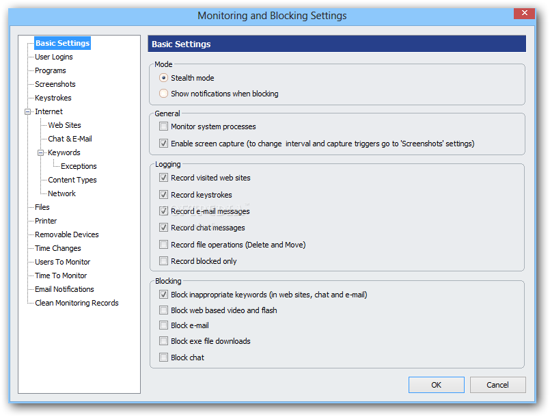
Task: Toggle Enable screen capture checkbox
Action: (163, 143)
